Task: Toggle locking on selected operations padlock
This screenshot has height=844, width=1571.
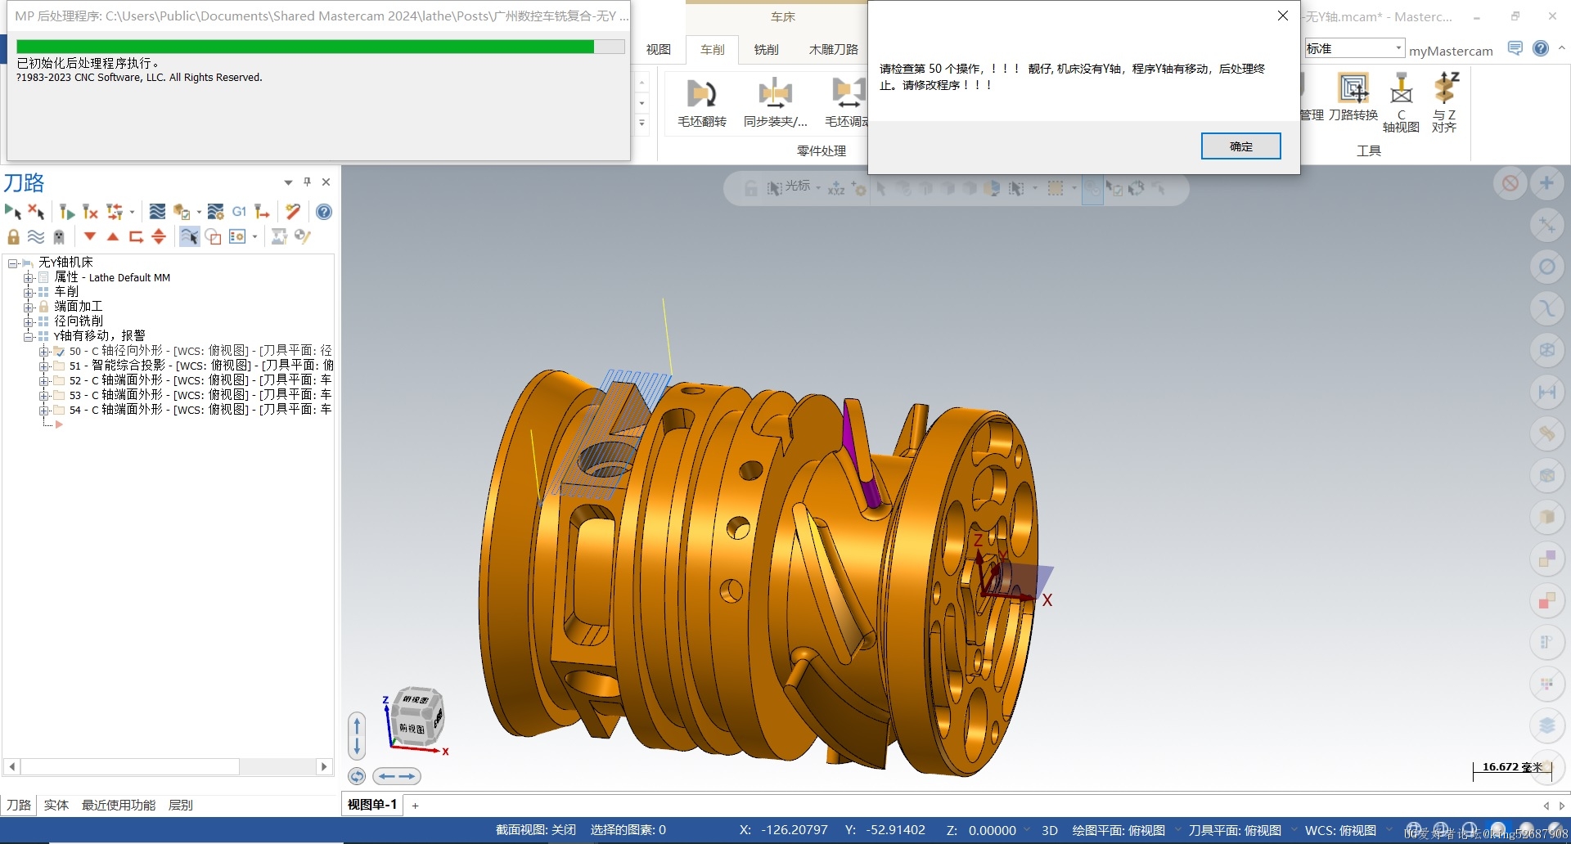Action: click(x=13, y=236)
